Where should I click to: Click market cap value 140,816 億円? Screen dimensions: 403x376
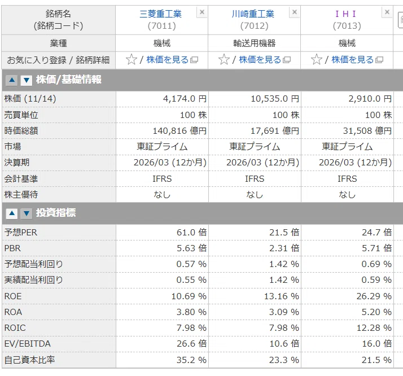[179, 131]
